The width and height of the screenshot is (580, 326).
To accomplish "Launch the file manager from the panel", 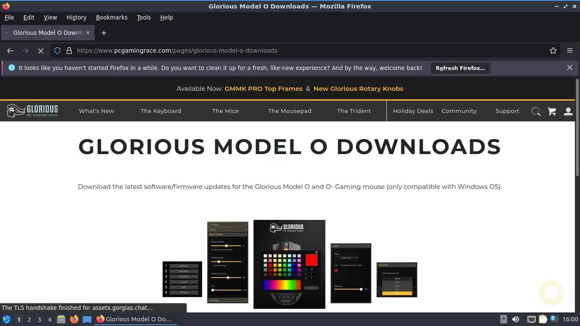I will pyautogui.click(x=61, y=319).
